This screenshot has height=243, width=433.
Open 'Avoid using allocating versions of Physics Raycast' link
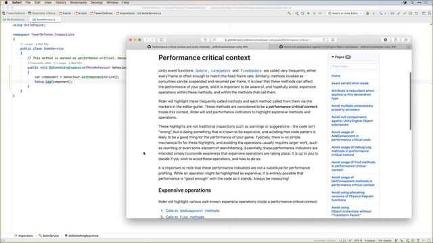tap(352, 196)
